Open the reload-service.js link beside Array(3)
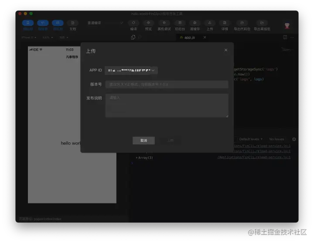 [x=254, y=157]
